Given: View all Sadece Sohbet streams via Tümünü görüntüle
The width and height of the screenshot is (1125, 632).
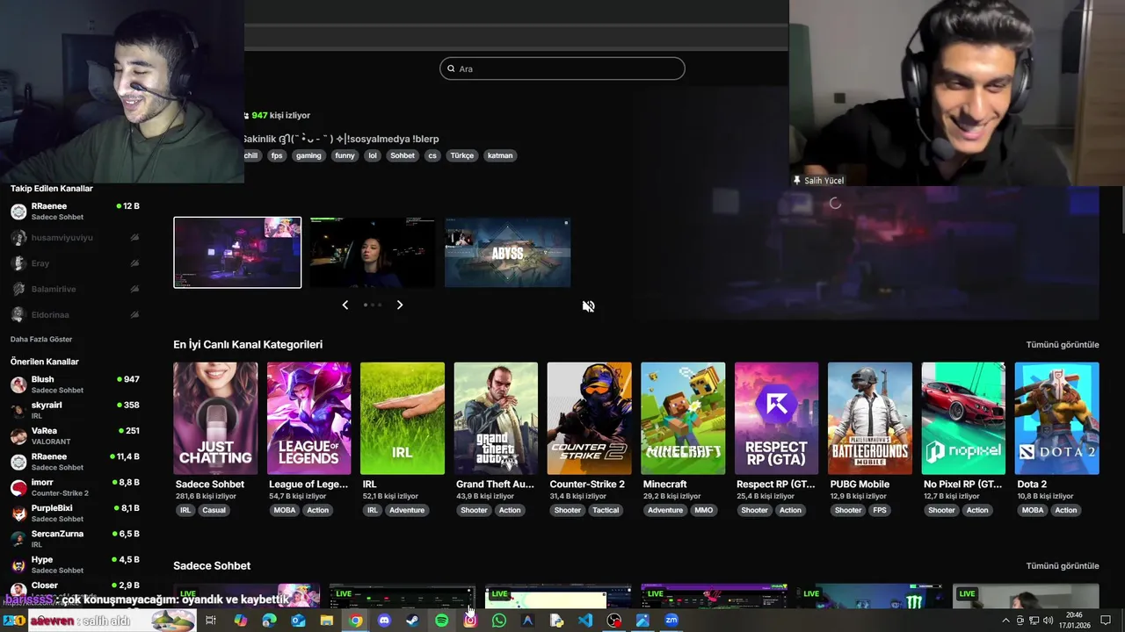Looking at the screenshot, I should 1063,566.
